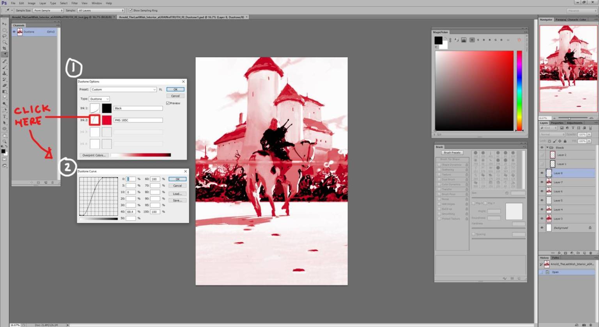This screenshot has height=327, width=599.
Task: Select the Crop tool in the toolbar
Action: [x=4, y=48]
